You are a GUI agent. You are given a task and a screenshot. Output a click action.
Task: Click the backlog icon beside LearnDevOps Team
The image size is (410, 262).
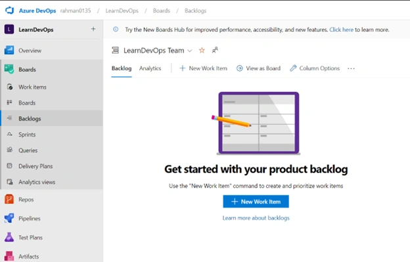coord(116,50)
